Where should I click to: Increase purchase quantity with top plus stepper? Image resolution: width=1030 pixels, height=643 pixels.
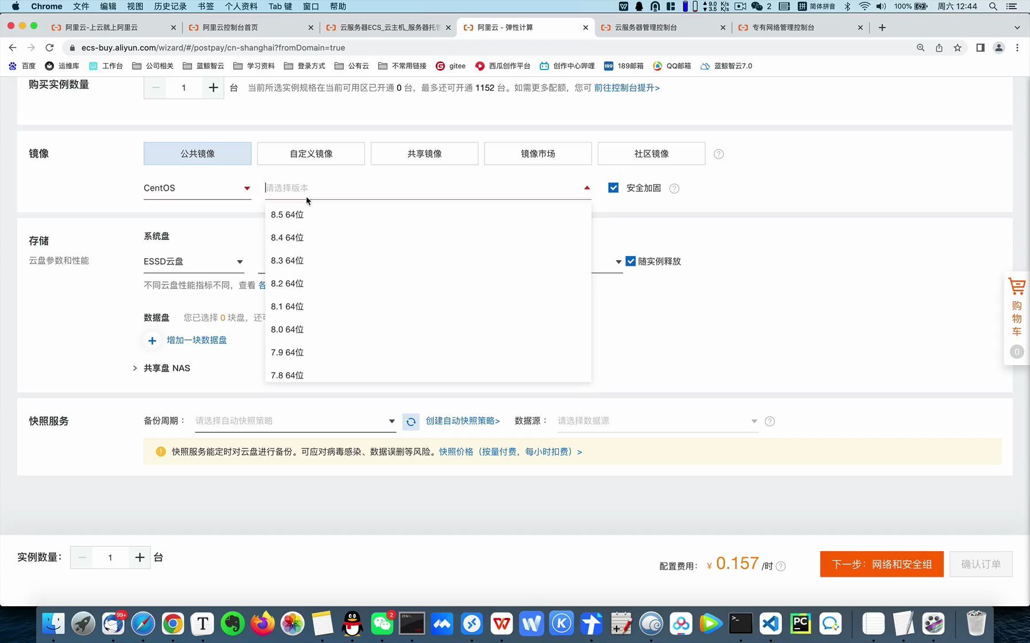pyautogui.click(x=213, y=88)
